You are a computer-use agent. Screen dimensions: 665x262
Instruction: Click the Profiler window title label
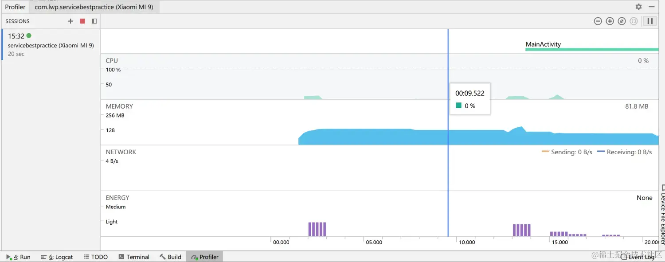pyautogui.click(x=15, y=7)
